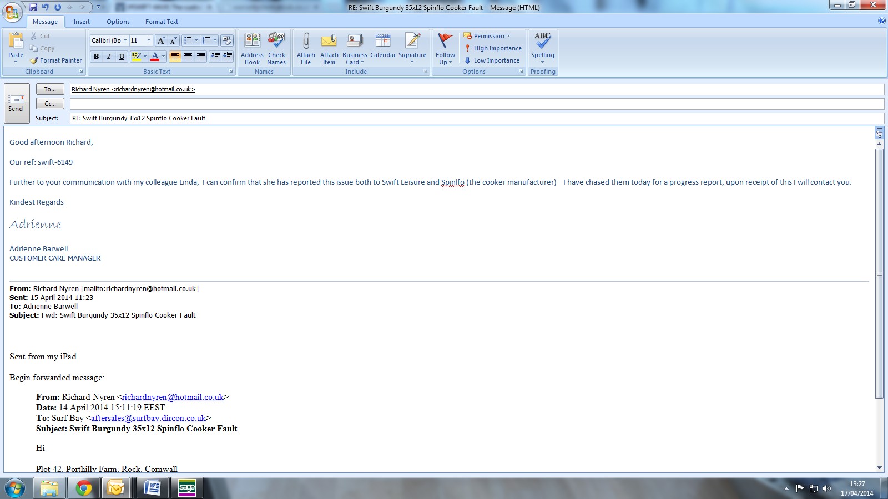
Task: Click the Redo icon in the Quick Access Toolbar
Action: [58, 7]
